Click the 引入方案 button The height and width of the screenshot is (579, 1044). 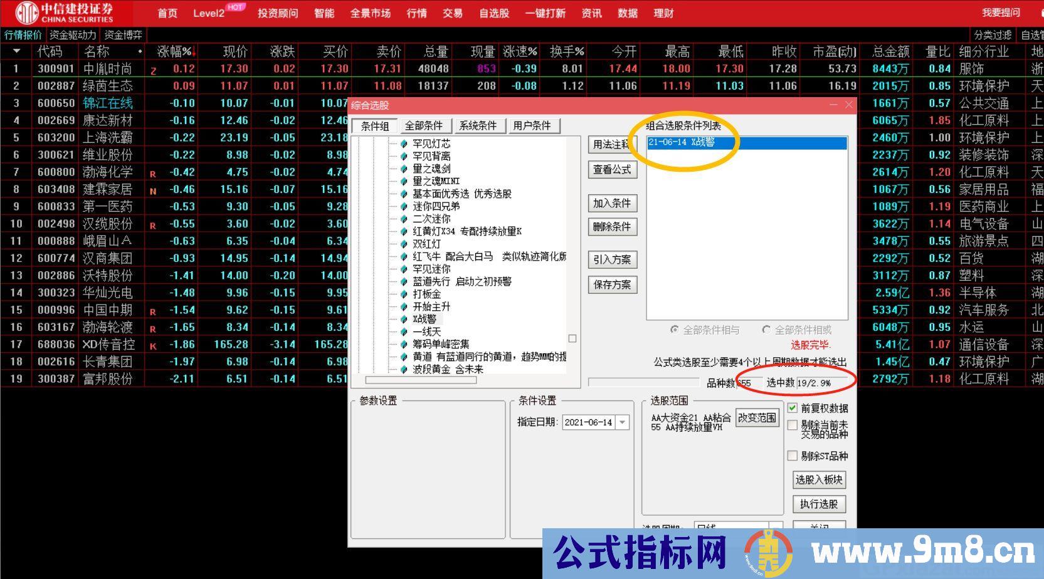pyautogui.click(x=613, y=259)
